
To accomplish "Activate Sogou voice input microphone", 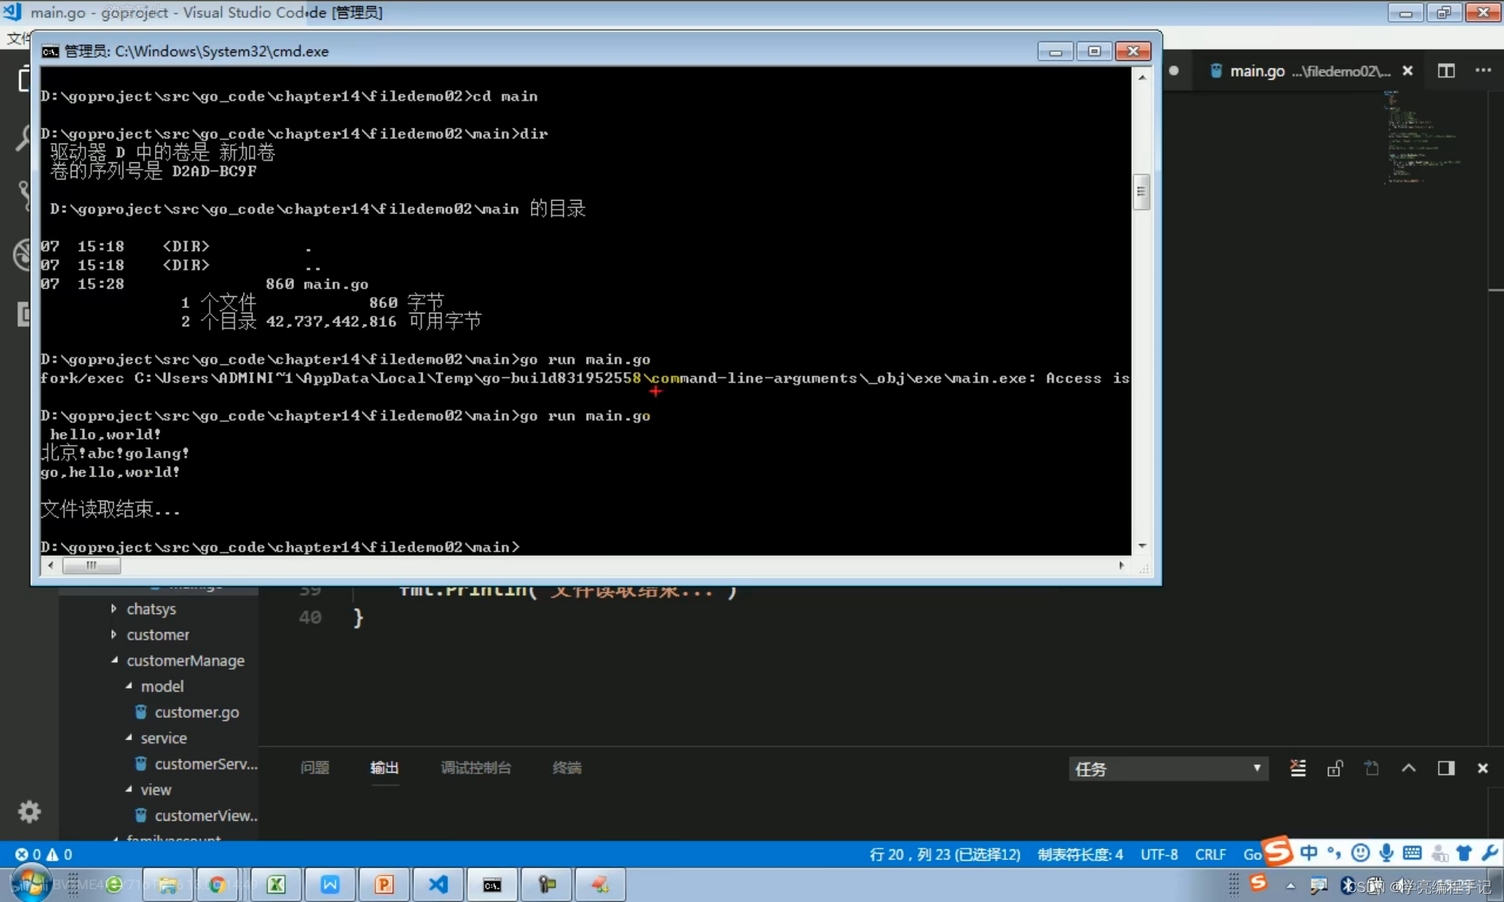I will (1386, 852).
